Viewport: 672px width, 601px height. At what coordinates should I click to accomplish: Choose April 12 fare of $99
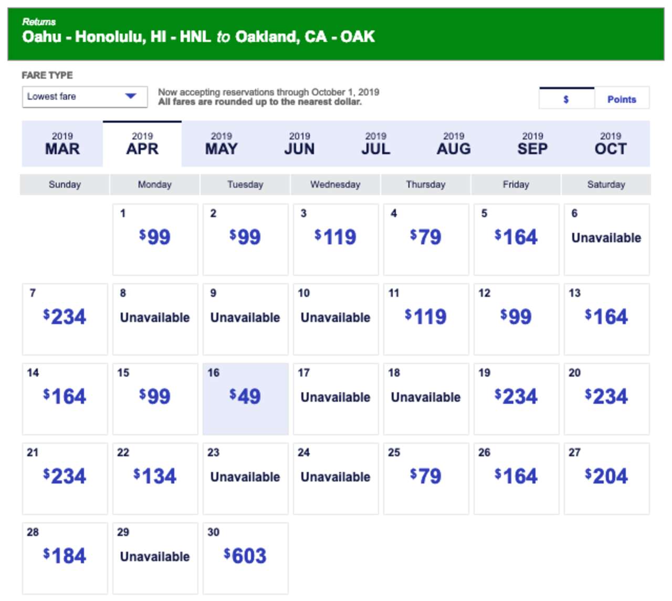tap(517, 319)
